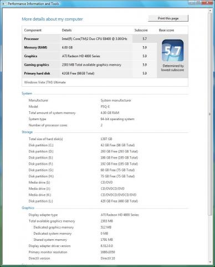Click 64-bit operating system value

117,119
